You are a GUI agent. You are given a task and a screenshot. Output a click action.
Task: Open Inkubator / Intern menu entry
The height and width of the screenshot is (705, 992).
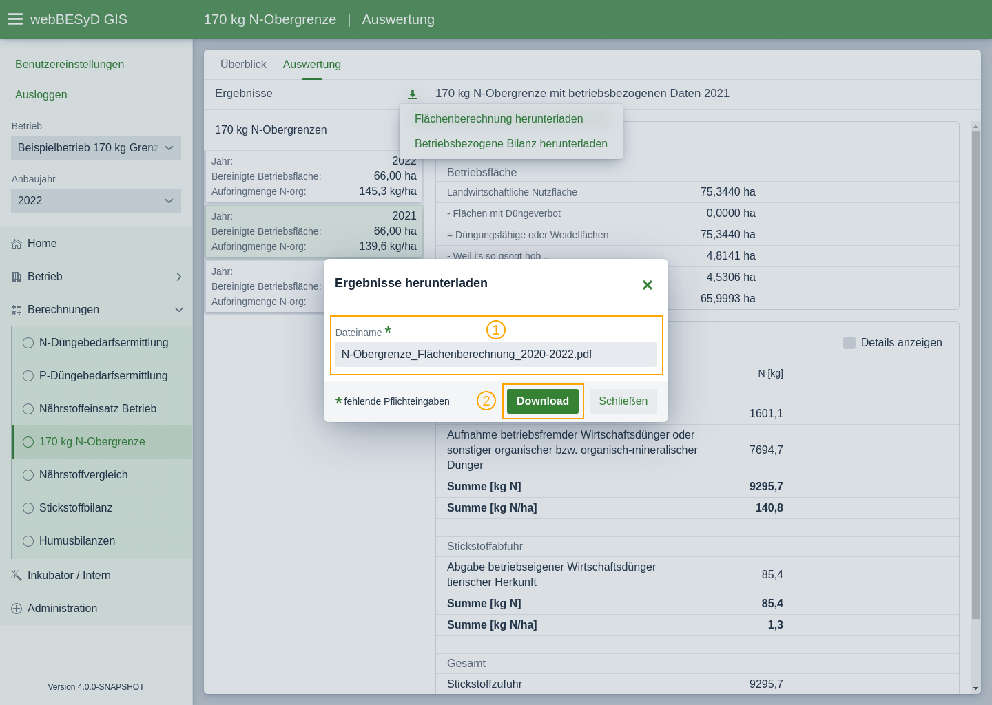(96, 576)
